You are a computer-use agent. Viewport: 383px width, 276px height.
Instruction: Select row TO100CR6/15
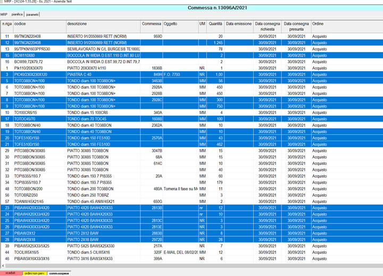[x=192, y=113]
